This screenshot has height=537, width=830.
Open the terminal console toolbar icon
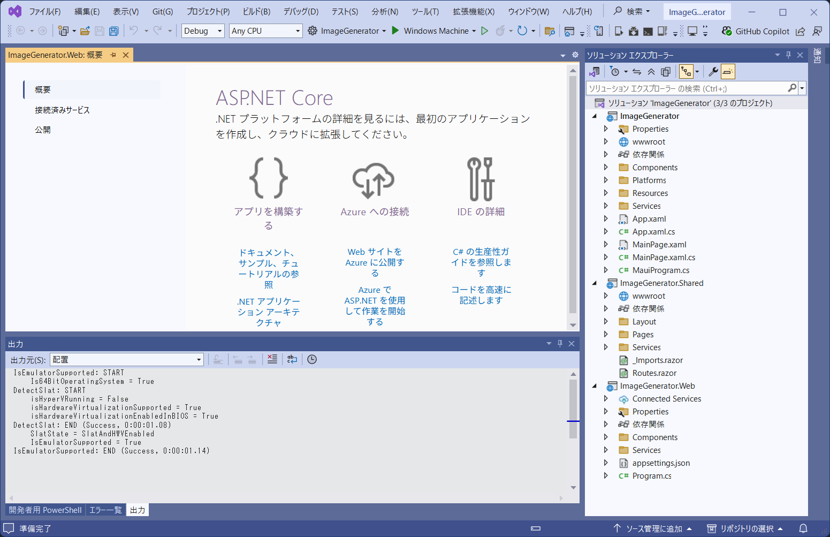click(648, 31)
